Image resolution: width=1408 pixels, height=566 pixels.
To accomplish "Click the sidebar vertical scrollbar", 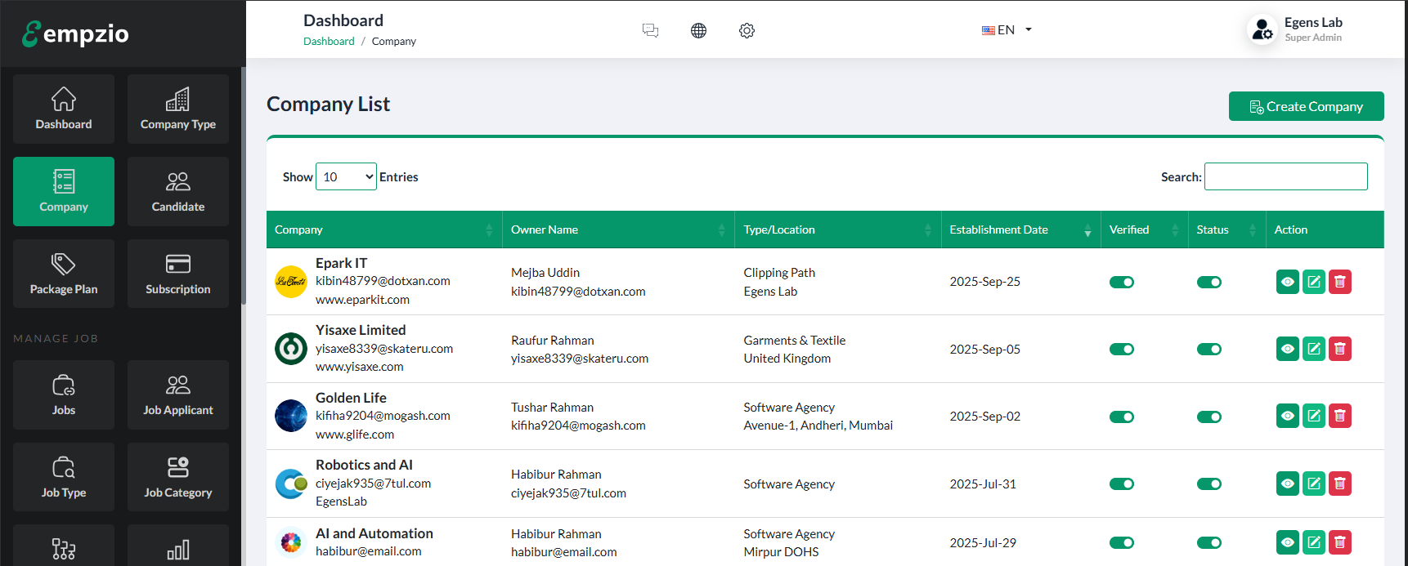I will point(243,186).
